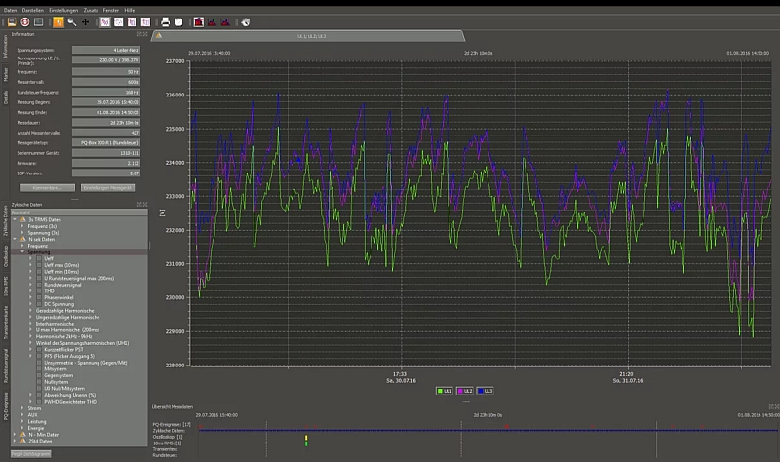Tick the Ueff checkbox
Screen dimensions: 780x462
[x=39, y=258]
